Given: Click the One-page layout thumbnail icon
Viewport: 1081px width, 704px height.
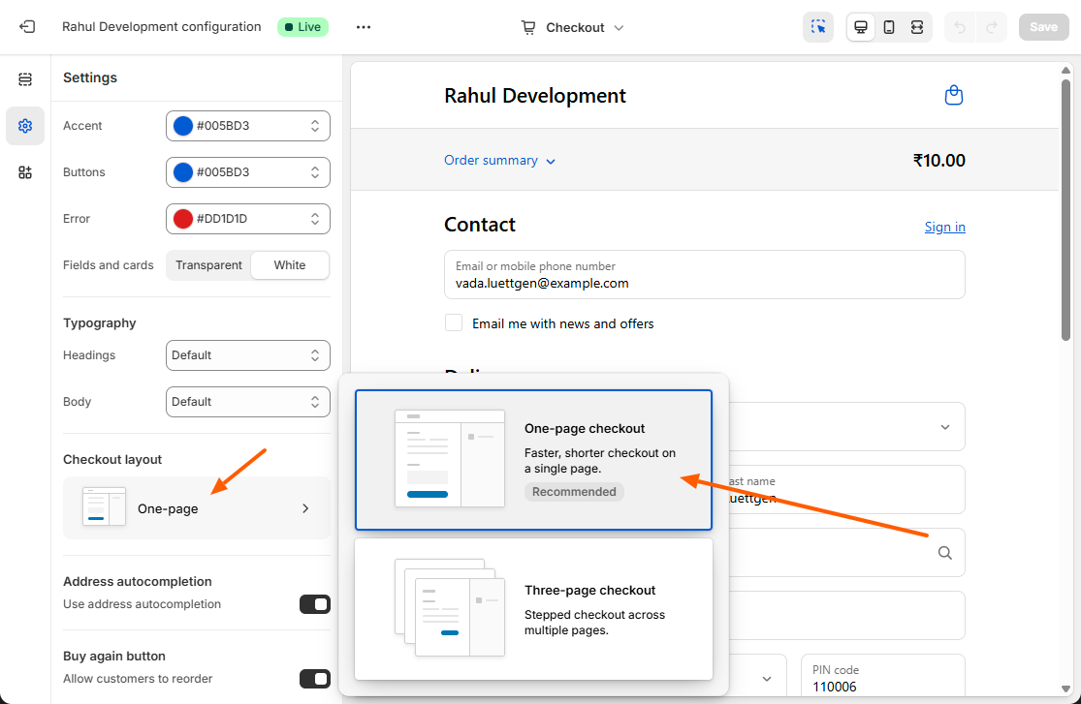Looking at the screenshot, I should 104,506.
